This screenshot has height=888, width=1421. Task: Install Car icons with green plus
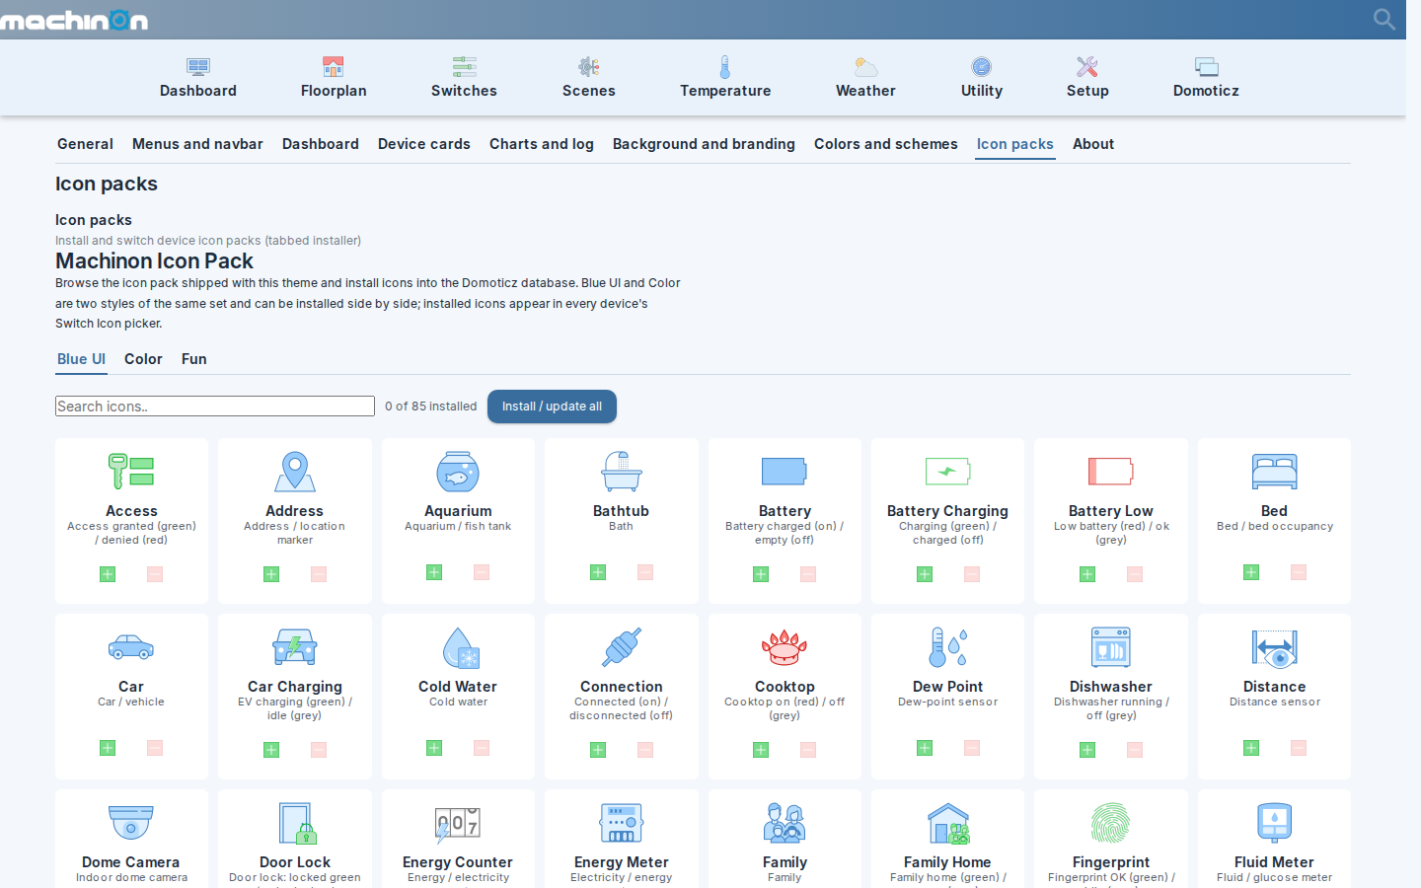(108, 748)
